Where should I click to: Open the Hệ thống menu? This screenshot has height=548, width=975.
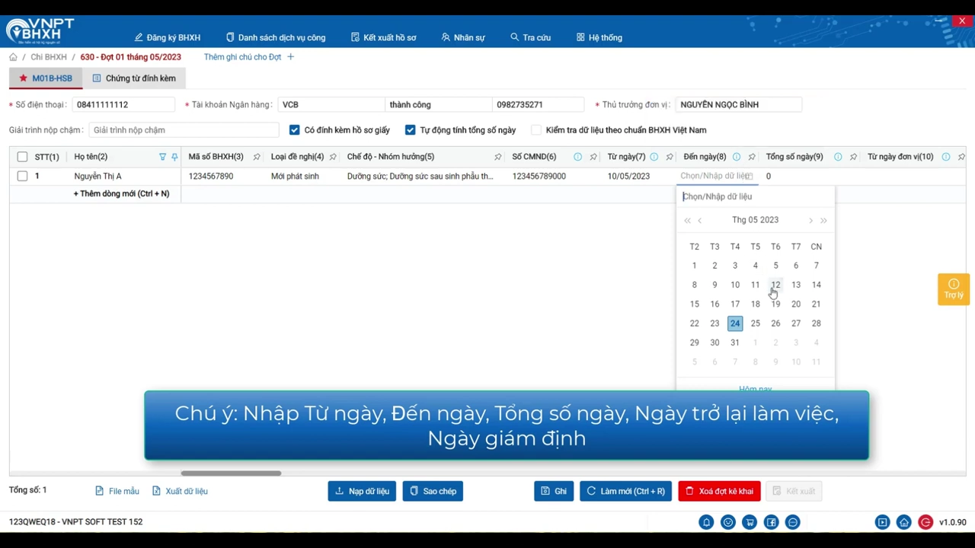point(599,37)
